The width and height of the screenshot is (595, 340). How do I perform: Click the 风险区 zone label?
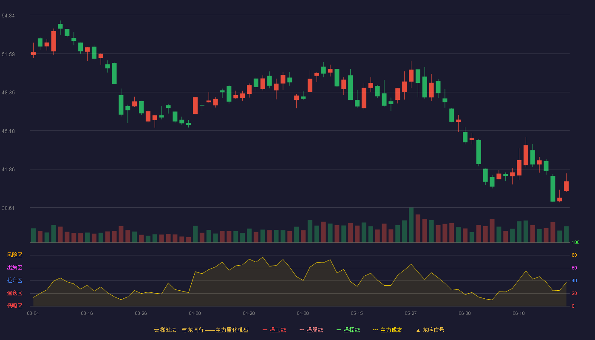[x=14, y=255]
